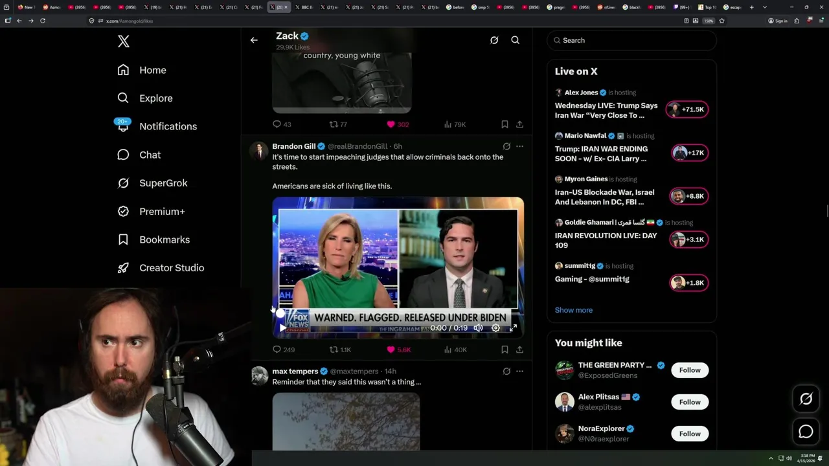829x466 pixels.
Task: Open more options on max tempers post
Action: [519, 372]
